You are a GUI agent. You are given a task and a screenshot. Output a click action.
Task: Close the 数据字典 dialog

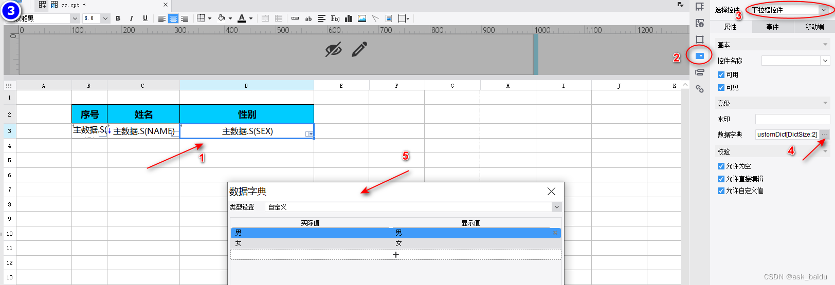(x=551, y=191)
